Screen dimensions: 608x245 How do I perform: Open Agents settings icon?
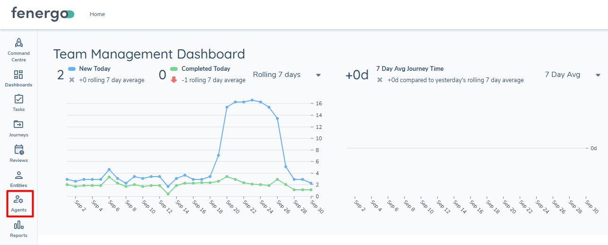click(x=18, y=200)
